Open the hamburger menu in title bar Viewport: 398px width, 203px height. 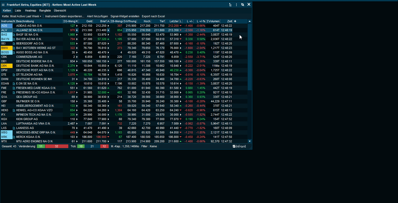3,5
